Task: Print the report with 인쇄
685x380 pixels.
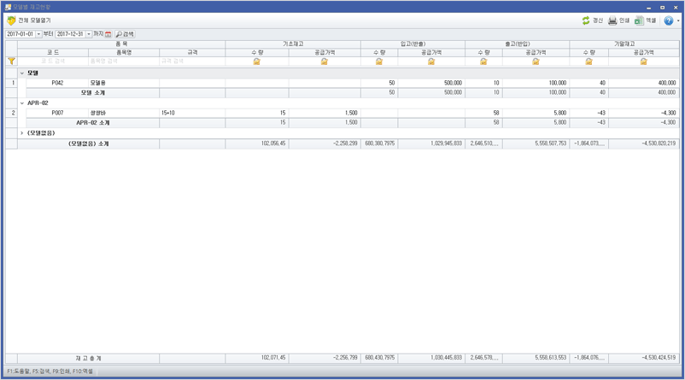Action: pos(618,20)
